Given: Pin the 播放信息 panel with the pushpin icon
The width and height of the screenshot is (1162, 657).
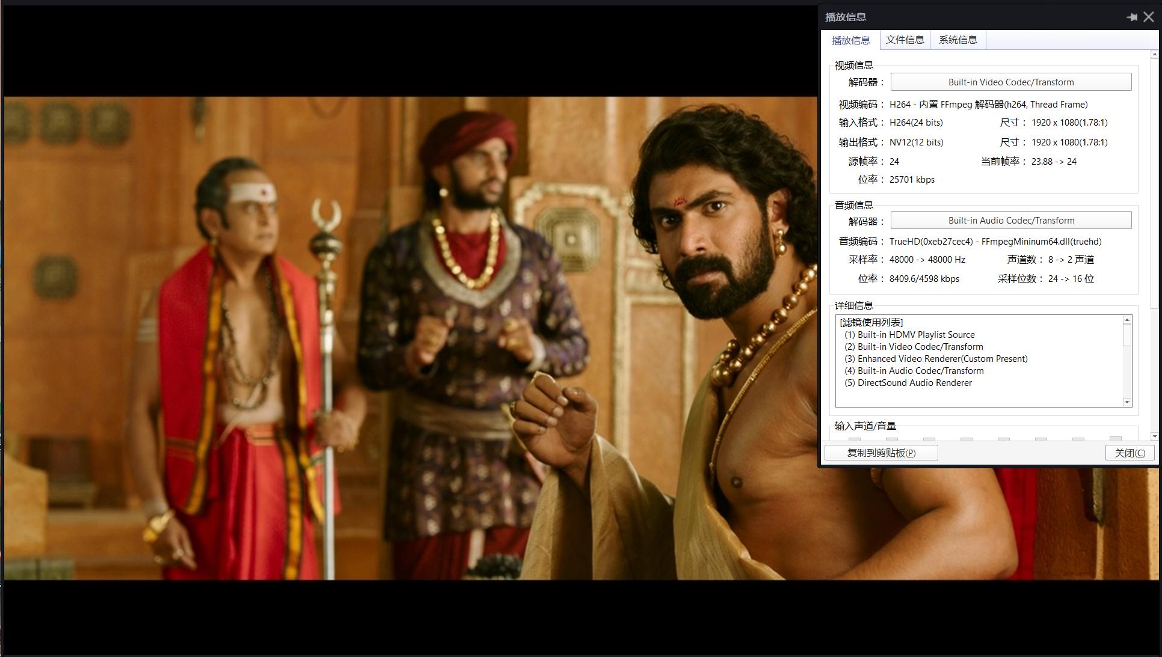Looking at the screenshot, I should click(x=1131, y=17).
